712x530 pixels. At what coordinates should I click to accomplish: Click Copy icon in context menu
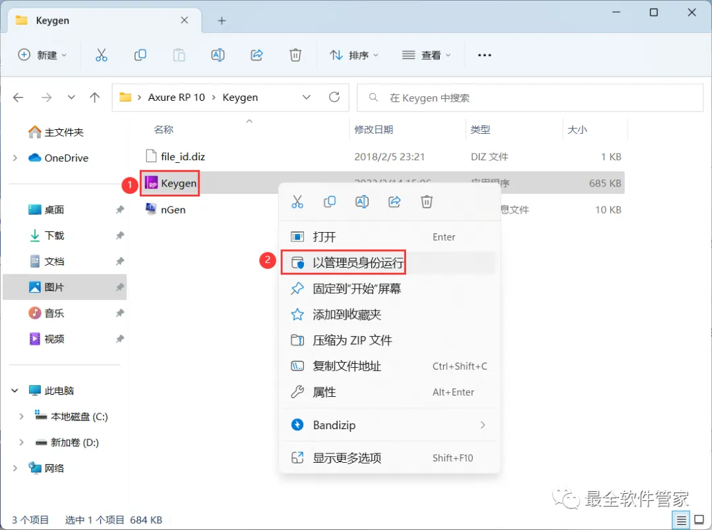click(330, 202)
